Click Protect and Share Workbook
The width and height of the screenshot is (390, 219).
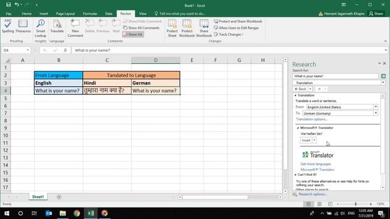pos(238,21)
